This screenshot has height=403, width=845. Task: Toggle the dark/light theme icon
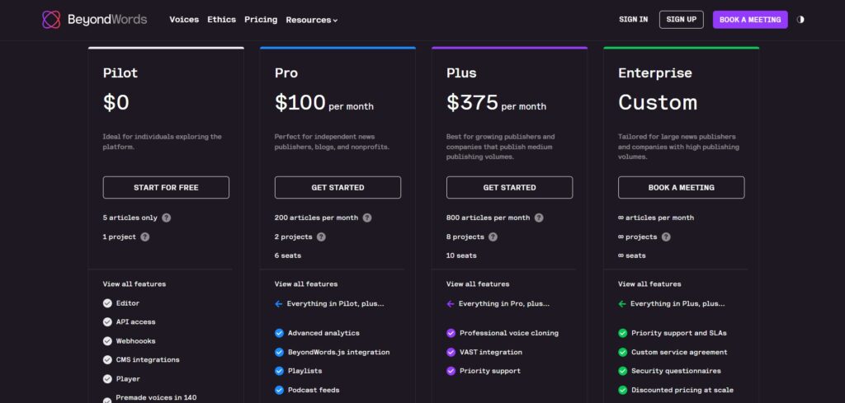800,20
